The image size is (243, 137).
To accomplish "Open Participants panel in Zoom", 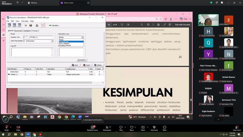I will 107,128.
